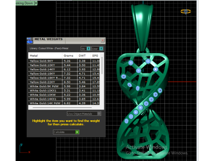Click the 6.82 grams value
The width and height of the screenshot is (214, 161).
coord(67,103)
